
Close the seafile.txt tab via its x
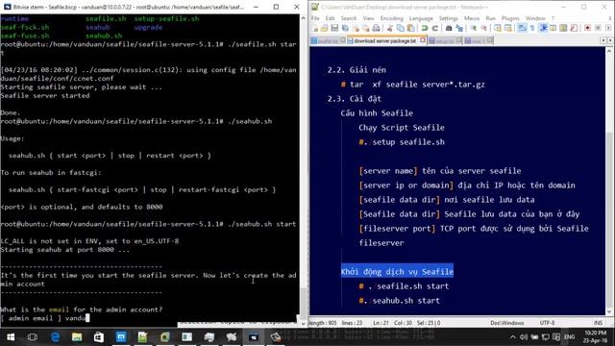coord(343,40)
